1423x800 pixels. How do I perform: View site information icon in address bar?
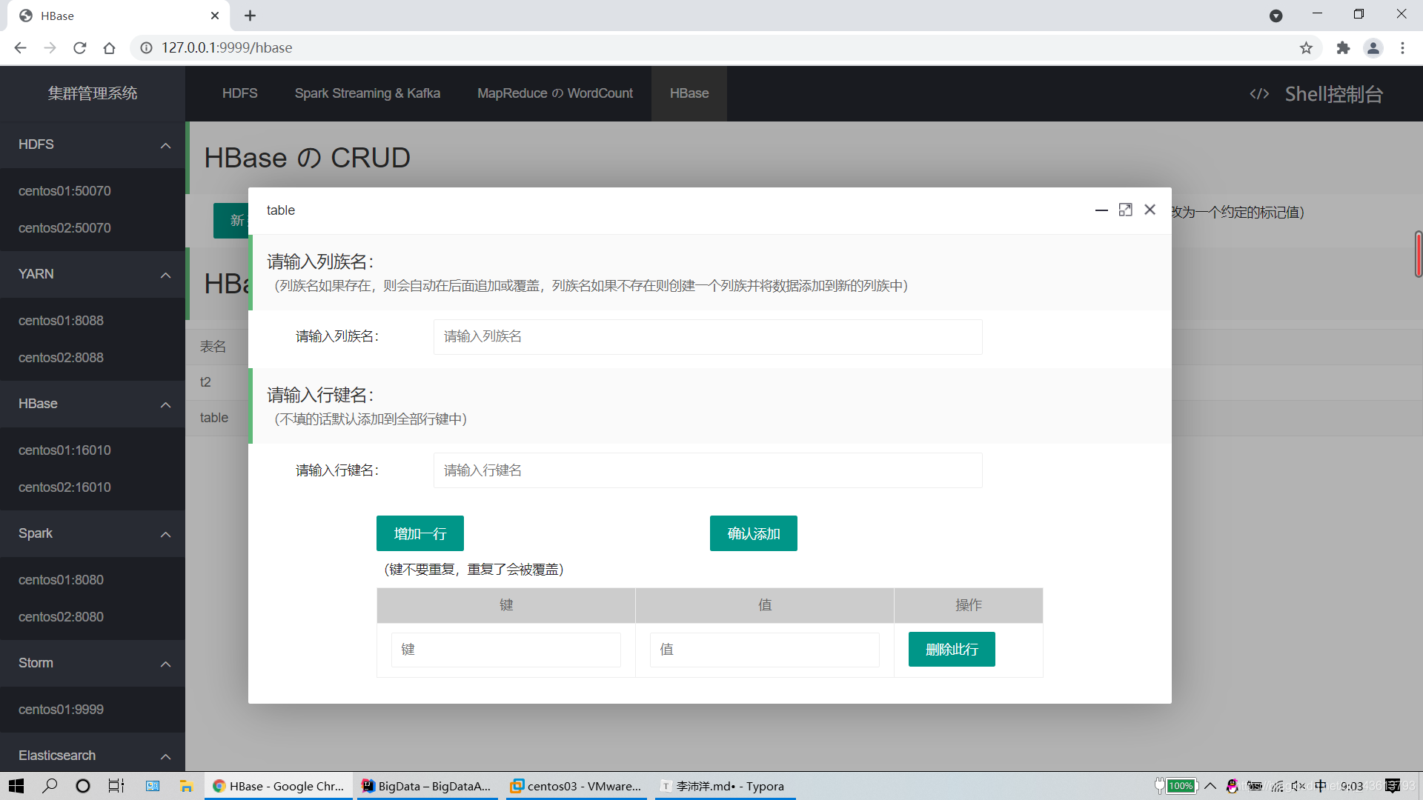[x=147, y=48]
